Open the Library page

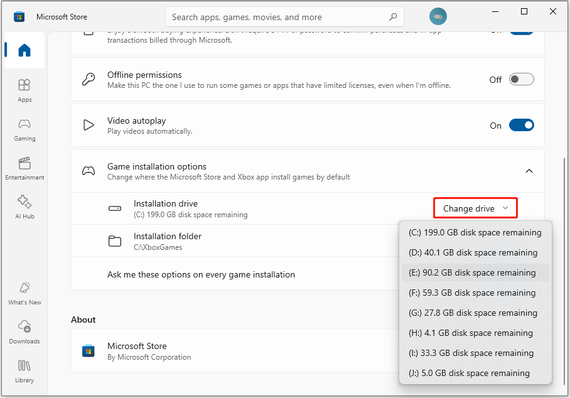(24, 371)
